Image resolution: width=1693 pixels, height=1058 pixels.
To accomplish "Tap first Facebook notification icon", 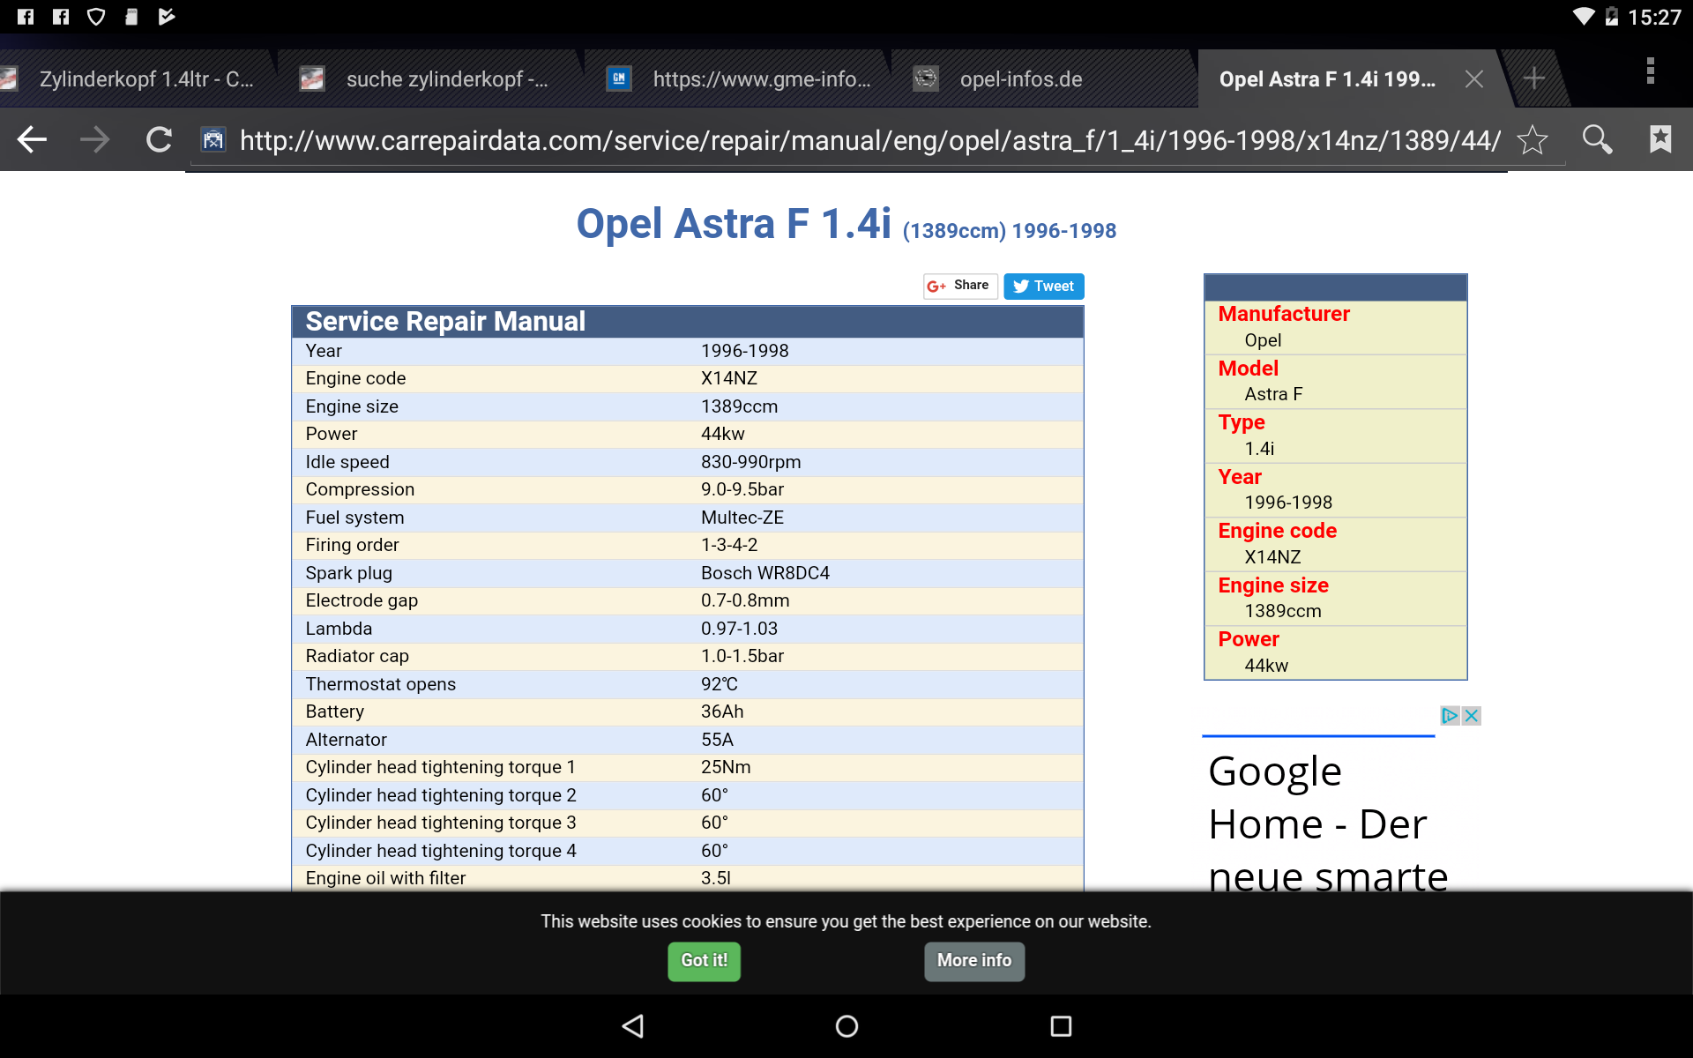I will click(26, 17).
